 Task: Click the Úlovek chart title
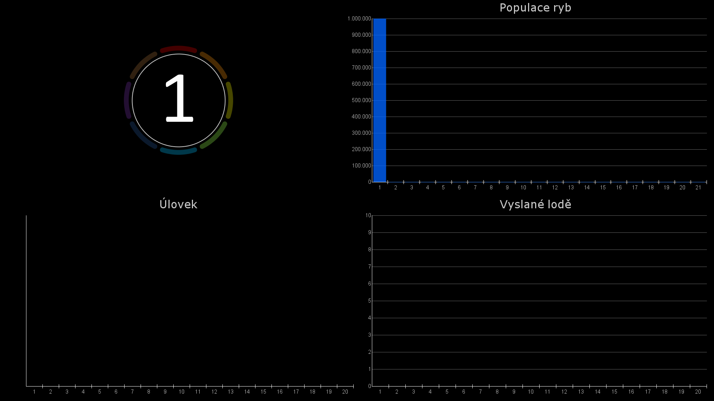[x=178, y=205]
